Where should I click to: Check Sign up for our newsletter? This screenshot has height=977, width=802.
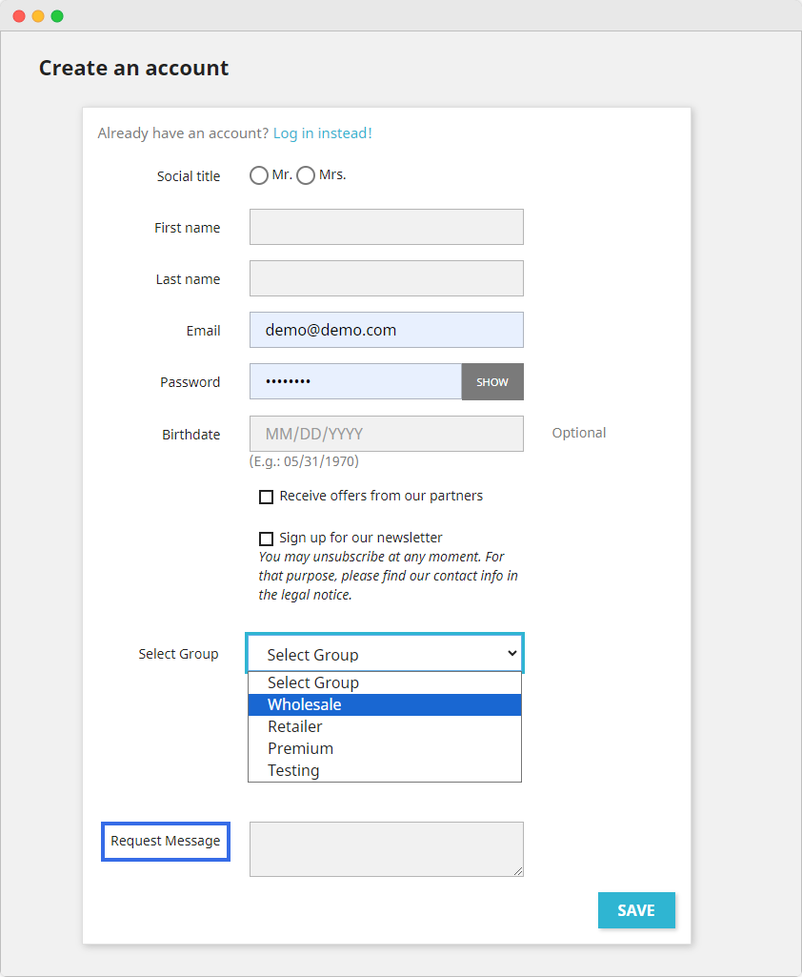pyautogui.click(x=267, y=539)
